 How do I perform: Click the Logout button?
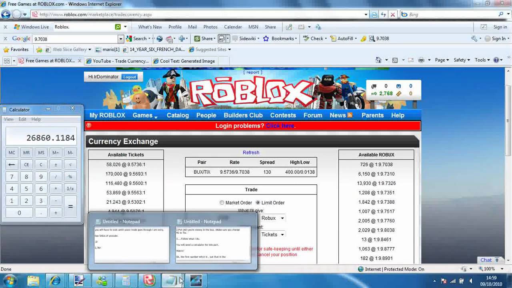(129, 77)
